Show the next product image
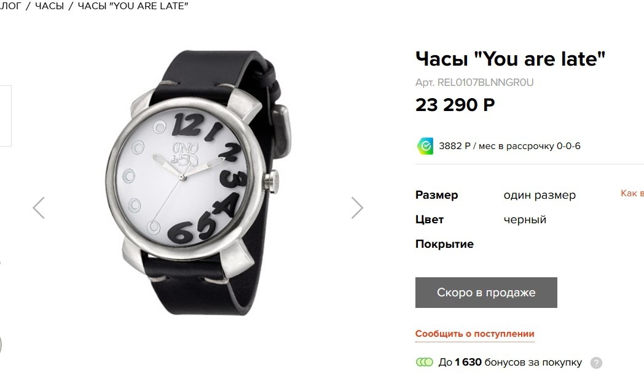This screenshot has height=384, width=644. tap(357, 208)
